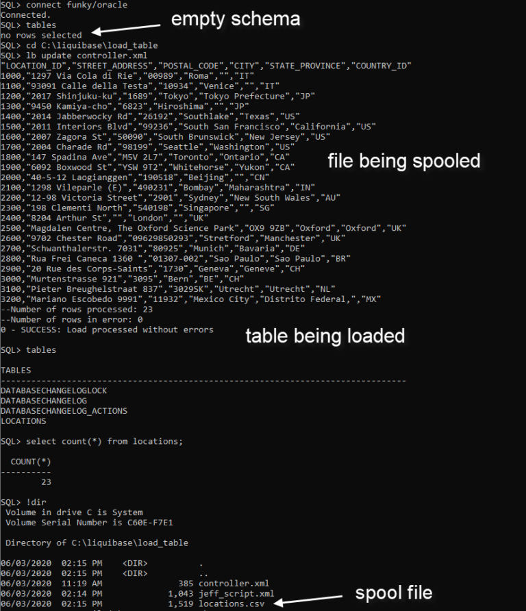
Task: Click the count result 23
Action: pyautogui.click(x=46, y=482)
